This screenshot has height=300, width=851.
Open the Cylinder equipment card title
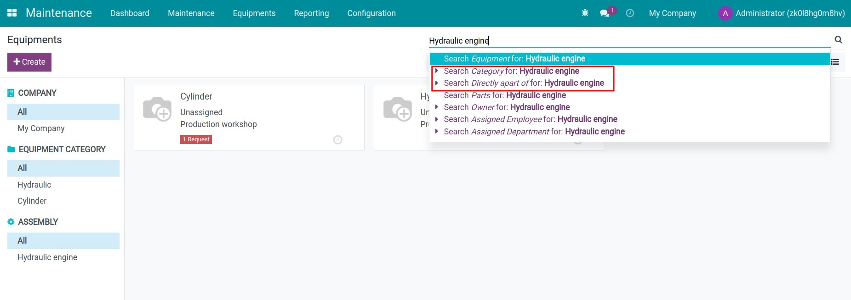[196, 96]
